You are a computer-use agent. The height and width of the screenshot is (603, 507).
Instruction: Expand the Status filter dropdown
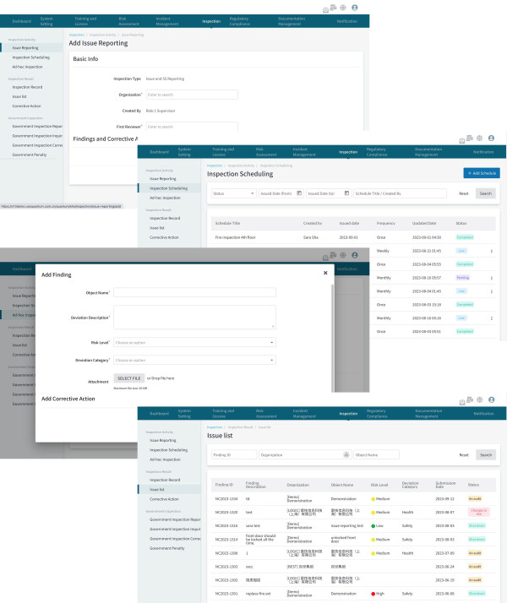233,193
